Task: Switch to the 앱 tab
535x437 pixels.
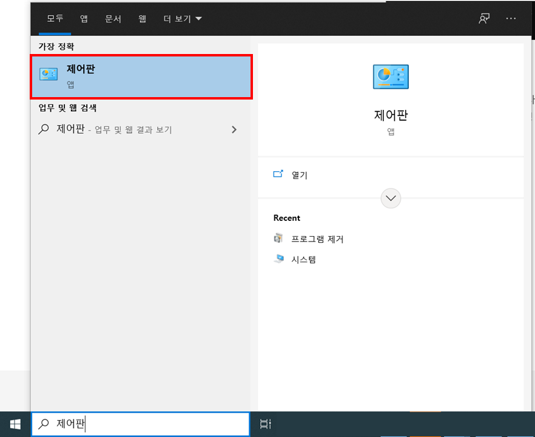Action: pos(84,19)
